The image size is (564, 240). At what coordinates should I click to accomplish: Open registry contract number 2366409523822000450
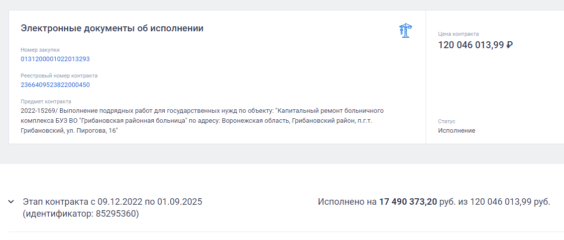[x=55, y=84]
